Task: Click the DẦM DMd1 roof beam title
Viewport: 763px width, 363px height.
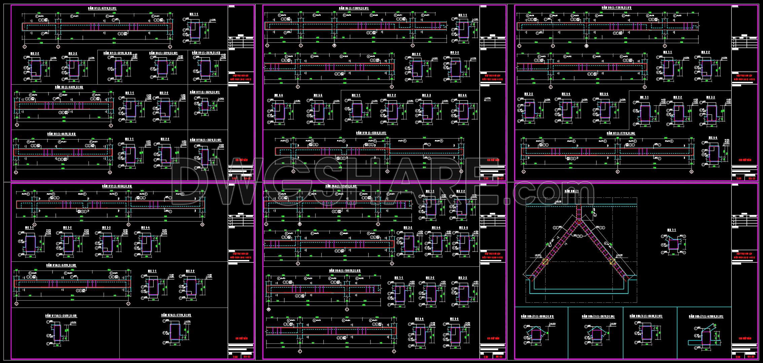Action: pyautogui.click(x=572, y=191)
